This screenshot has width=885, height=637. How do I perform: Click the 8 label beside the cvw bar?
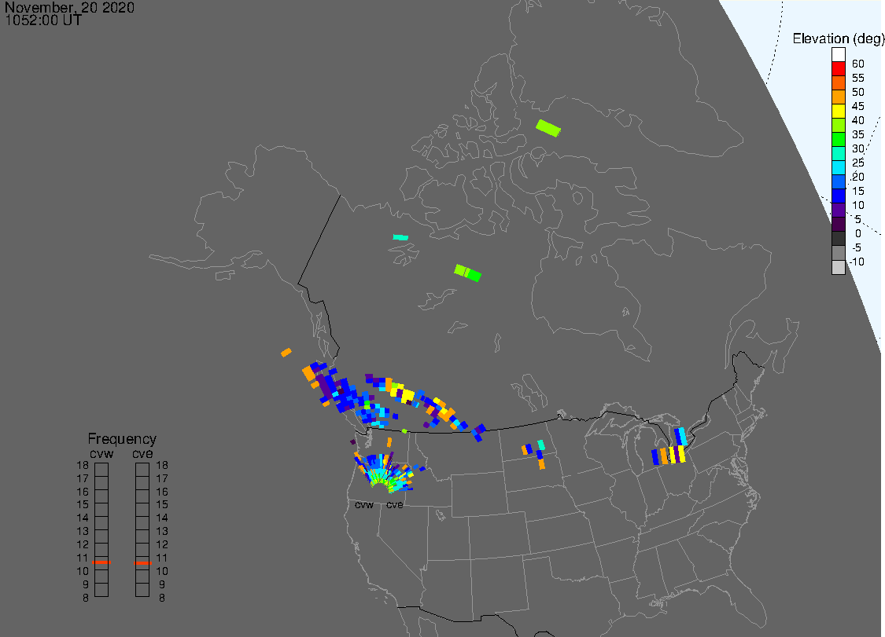(86, 598)
